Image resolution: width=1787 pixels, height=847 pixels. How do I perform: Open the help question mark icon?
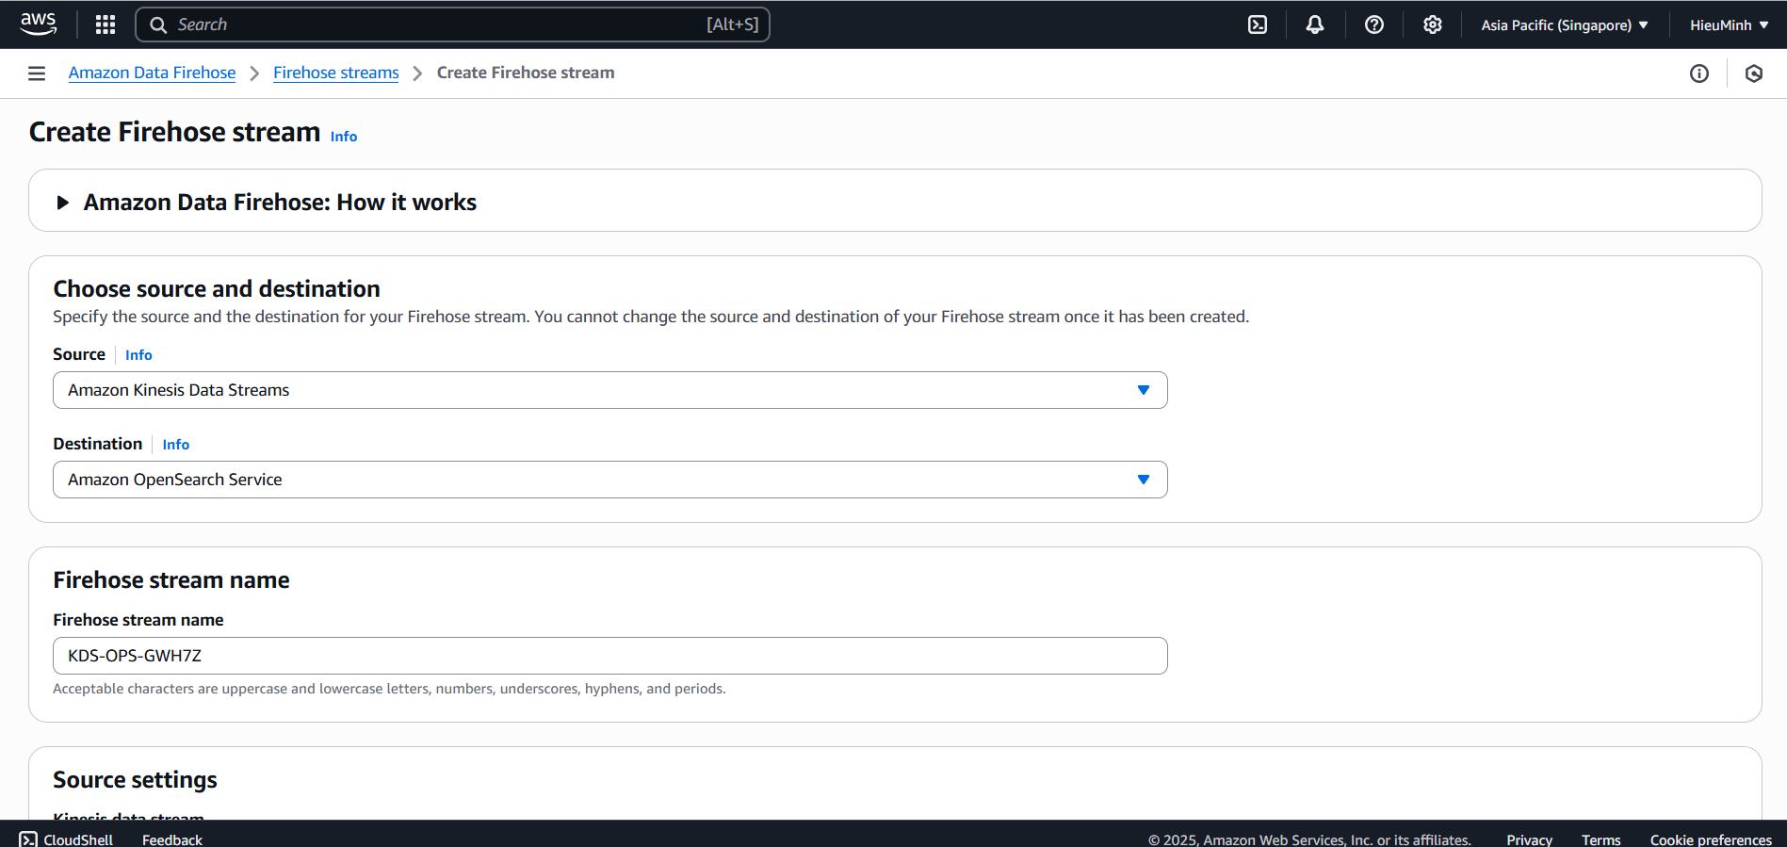(x=1374, y=24)
